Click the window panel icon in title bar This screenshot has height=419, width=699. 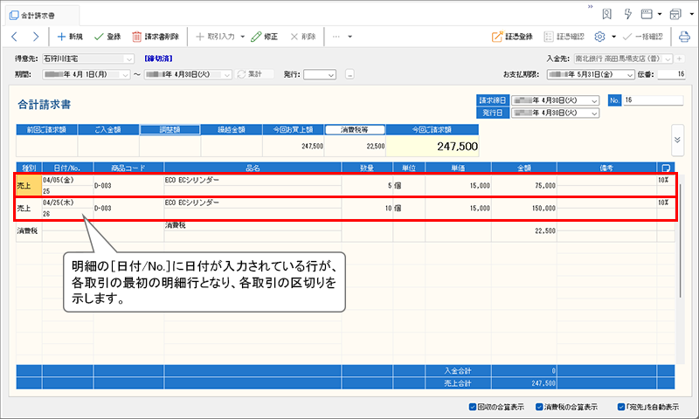pyautogui.click(x=647, y=14)
